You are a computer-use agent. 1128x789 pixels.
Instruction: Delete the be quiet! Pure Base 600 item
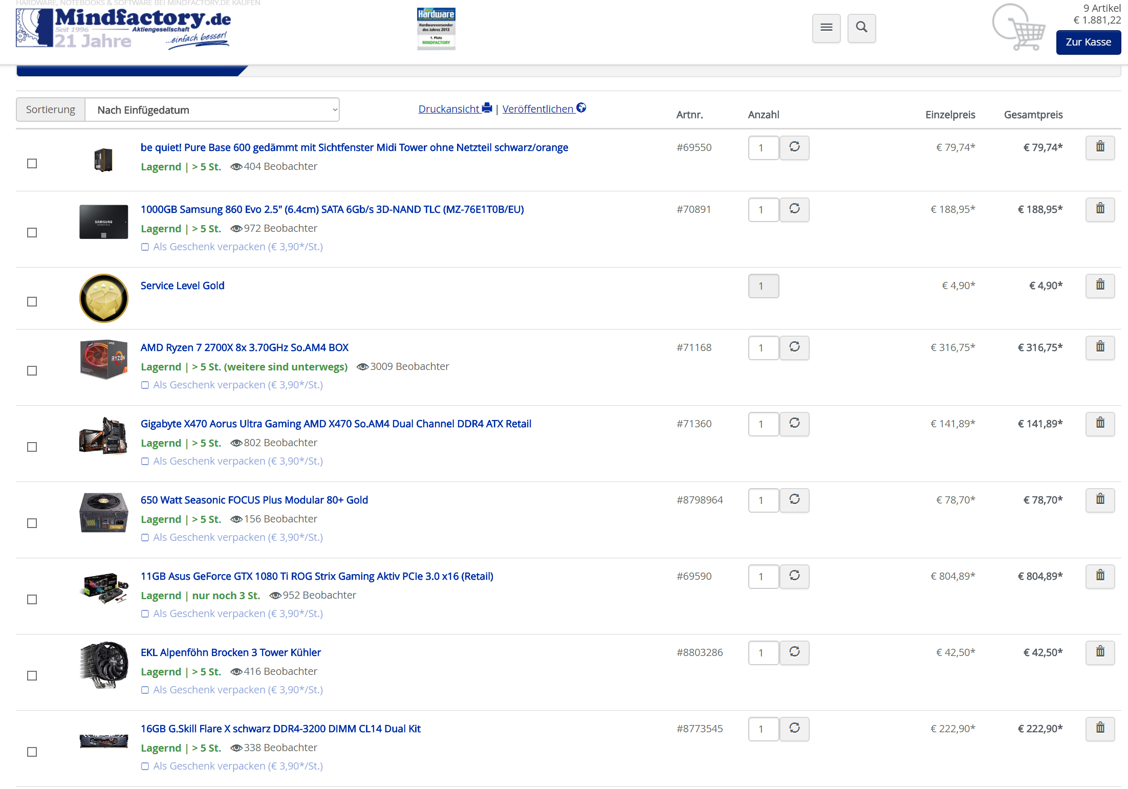pos(1100,147)
